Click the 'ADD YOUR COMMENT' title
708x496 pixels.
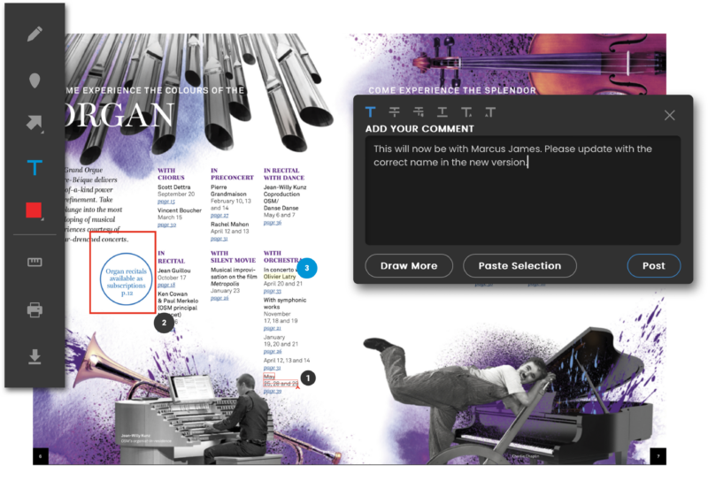tap(419, 128)
